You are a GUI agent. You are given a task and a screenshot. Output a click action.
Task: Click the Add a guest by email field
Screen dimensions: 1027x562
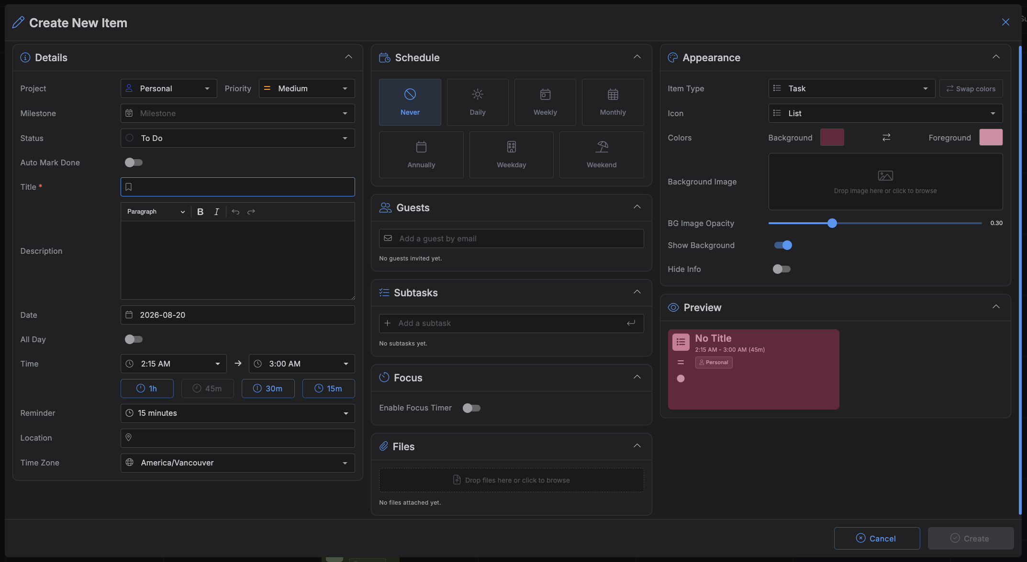point(511,238)
